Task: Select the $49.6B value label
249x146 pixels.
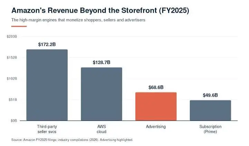Action: coord(210,95)
